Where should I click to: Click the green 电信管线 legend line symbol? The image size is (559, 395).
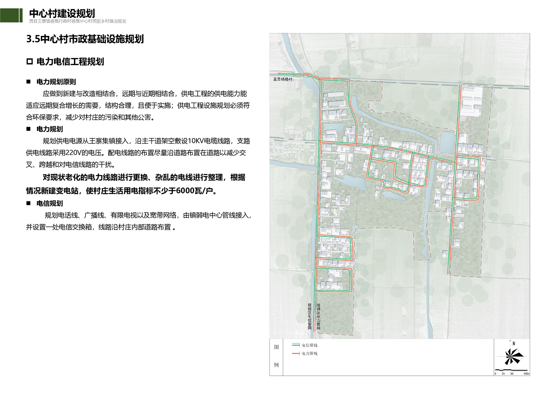tap(296, 345)
